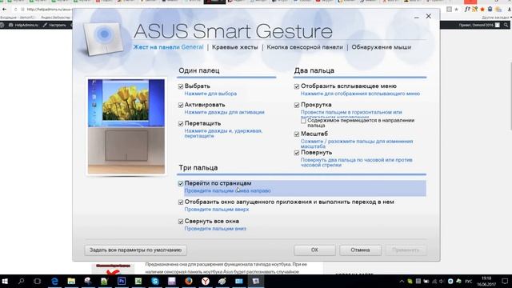Toggle Свернуть все окна checkbox
The width and height of the screenshot is (512, 288).
(x=181, y=222)
